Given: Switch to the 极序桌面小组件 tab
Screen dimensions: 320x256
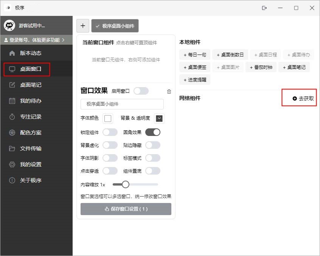Looking at the screenshot, I should point(115,26).
